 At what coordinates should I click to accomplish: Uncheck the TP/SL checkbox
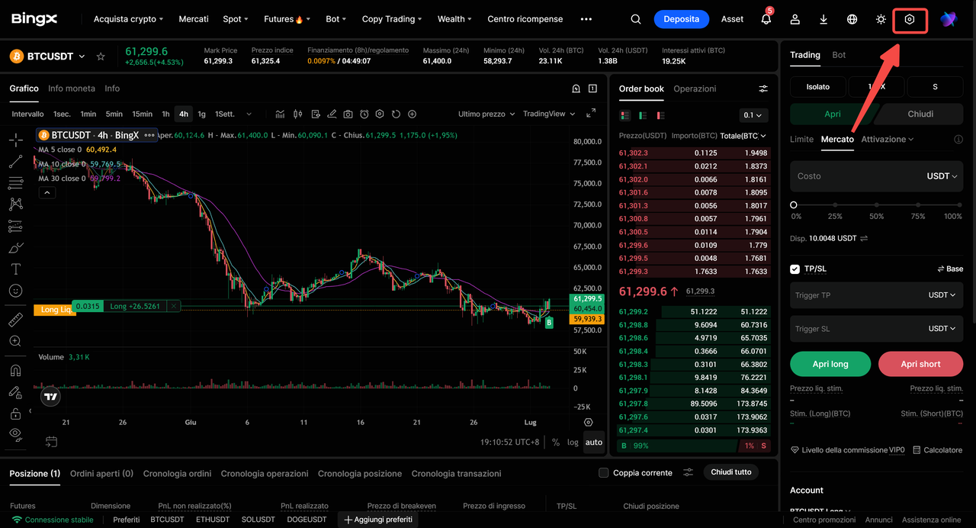[795, 269]
